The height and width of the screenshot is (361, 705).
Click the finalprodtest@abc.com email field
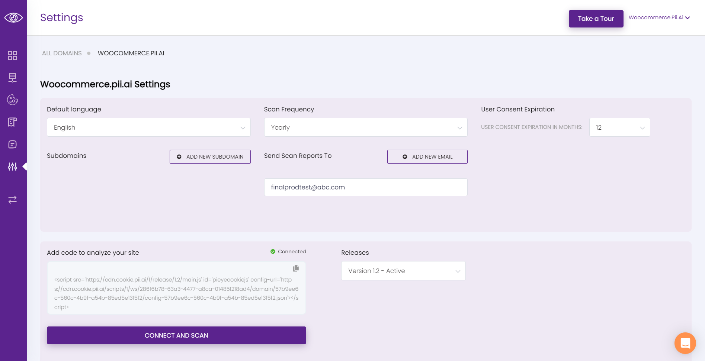366,187
